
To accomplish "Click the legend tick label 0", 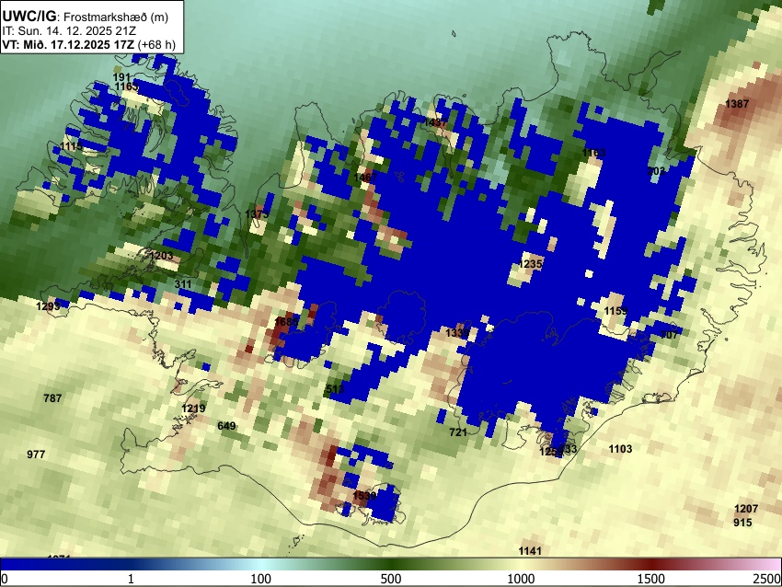I will click(5, 579).
